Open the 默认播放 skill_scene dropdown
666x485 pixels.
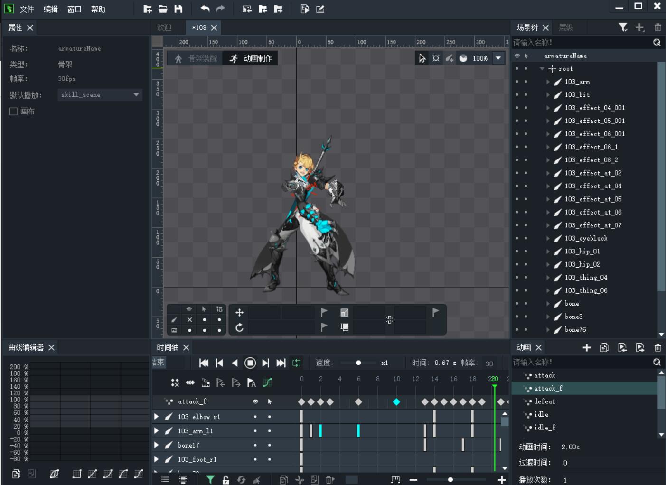100,95
